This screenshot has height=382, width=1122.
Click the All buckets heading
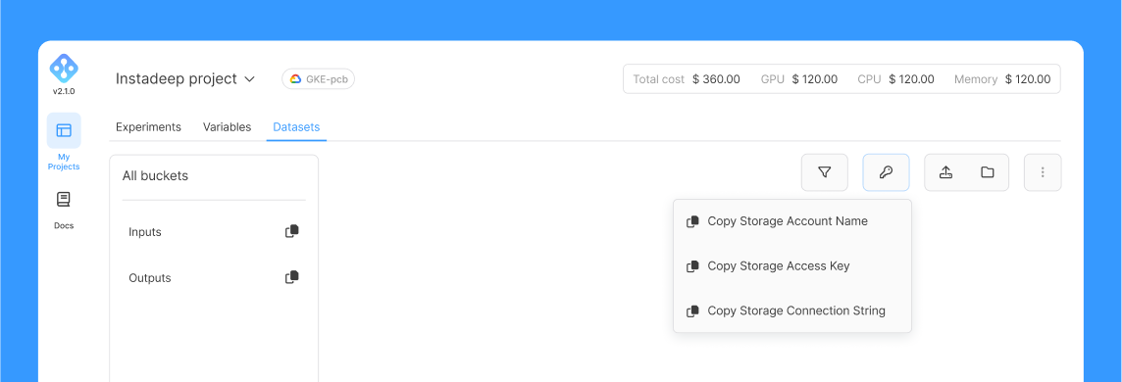[155, 175]
